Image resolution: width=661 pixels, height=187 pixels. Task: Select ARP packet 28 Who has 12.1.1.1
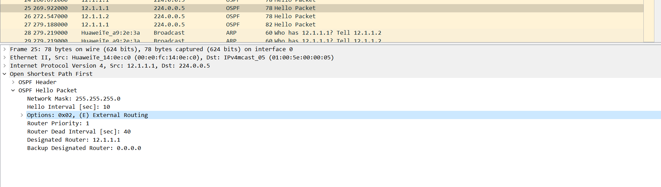pyautogui.click(x=322, y=33)
